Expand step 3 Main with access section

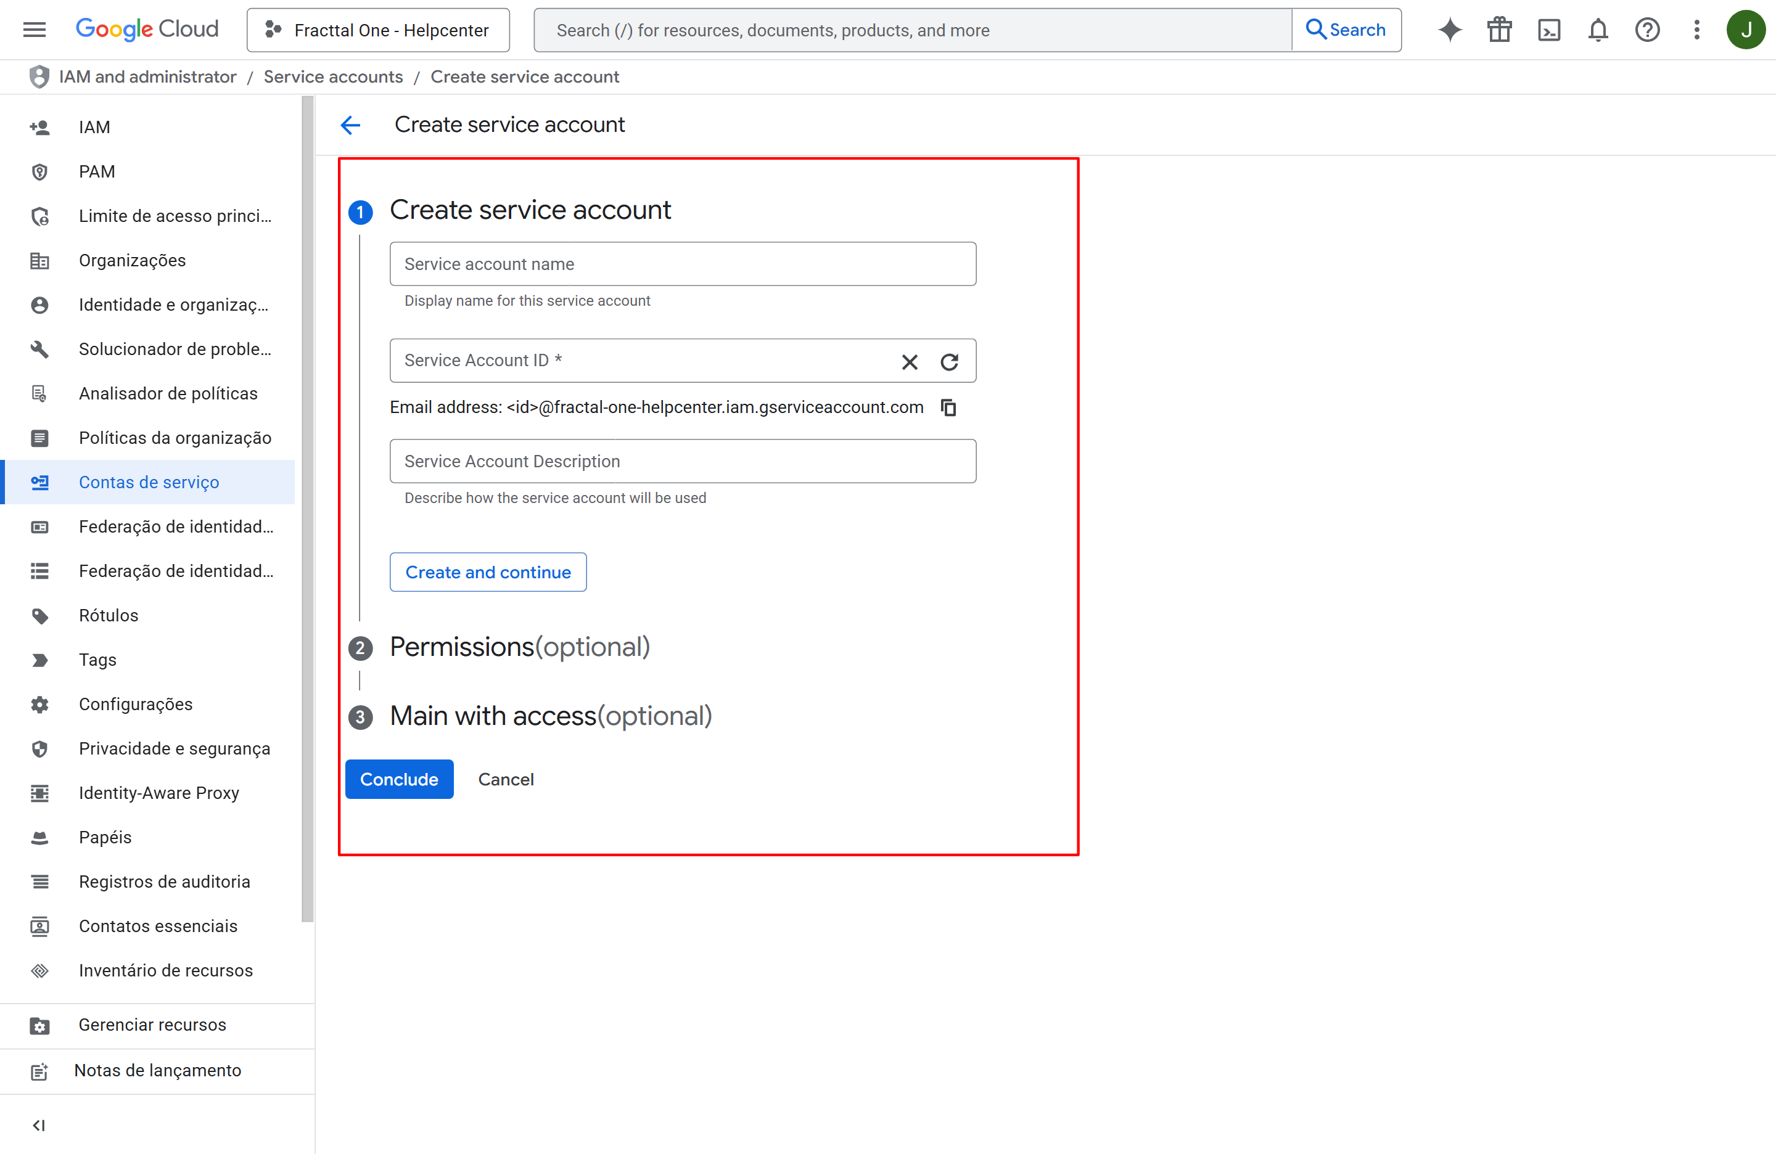[x=550, y=716]
